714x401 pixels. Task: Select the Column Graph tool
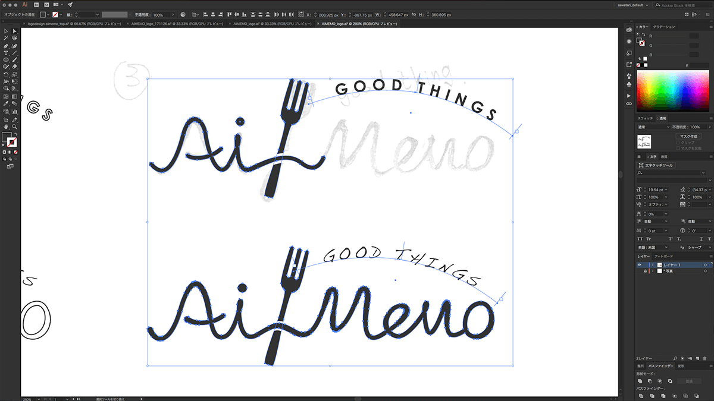click(x=14, y=111)
